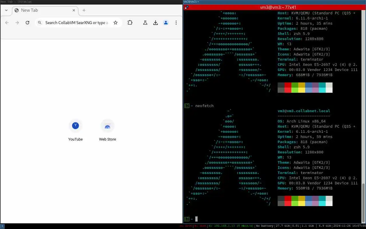Image resolution: width=366 pixels, height=229 pixels.
Task: Open the Chromium three-dot menu
Action: (x=176, y=23)
